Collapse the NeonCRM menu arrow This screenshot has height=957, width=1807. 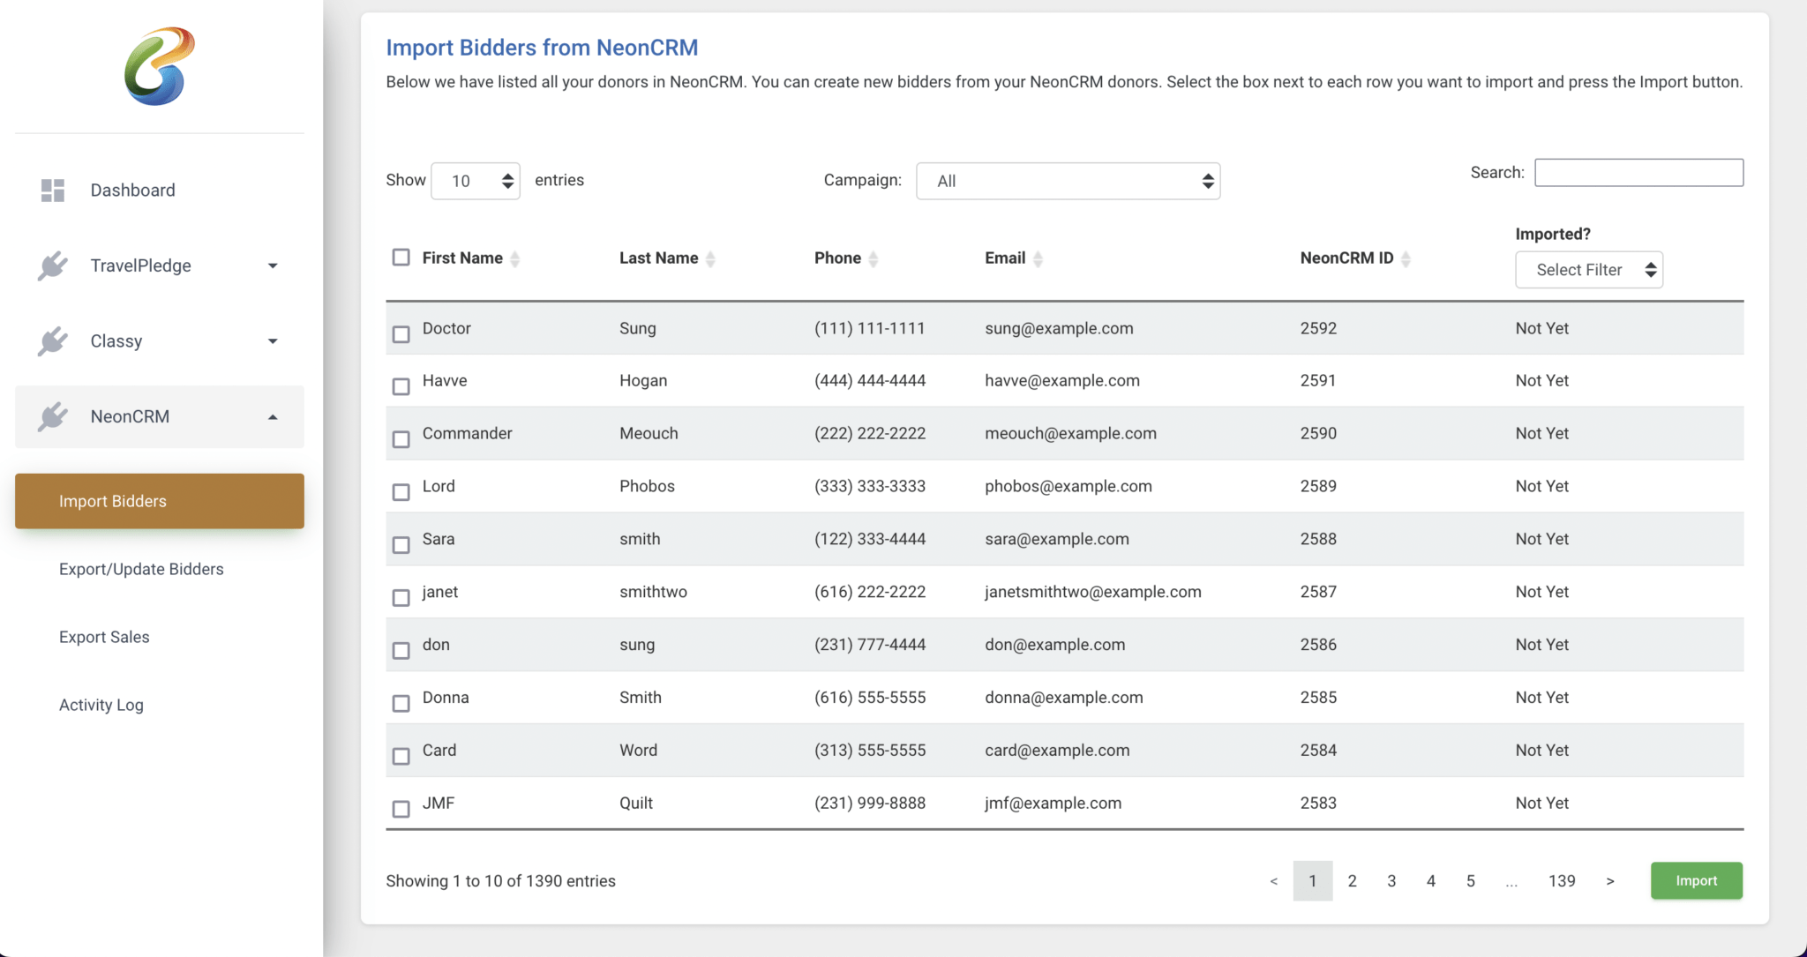click(x=273, y=417)
